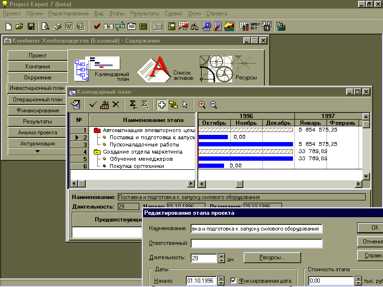Screen dimensions: 383x287
Task: Expand more sections with the down arrow
Action: [36, 151]
